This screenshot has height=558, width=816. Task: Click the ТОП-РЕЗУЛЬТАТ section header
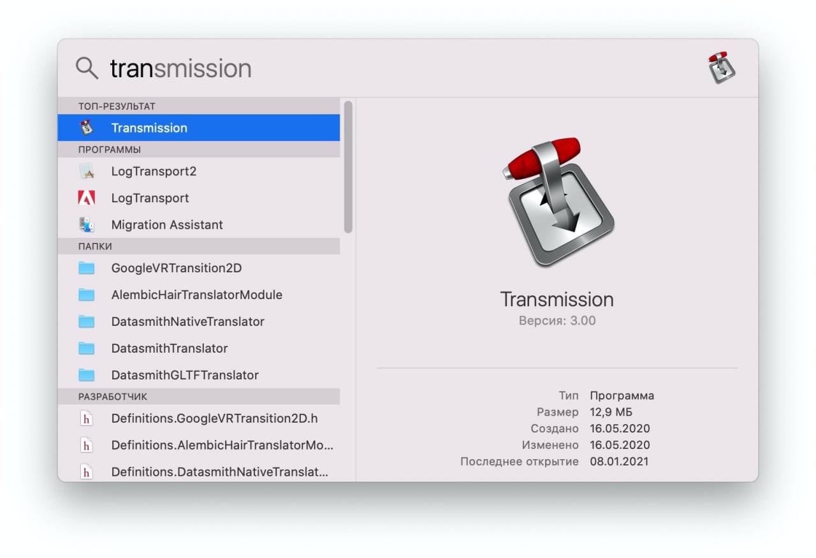(x=199, y=106)
